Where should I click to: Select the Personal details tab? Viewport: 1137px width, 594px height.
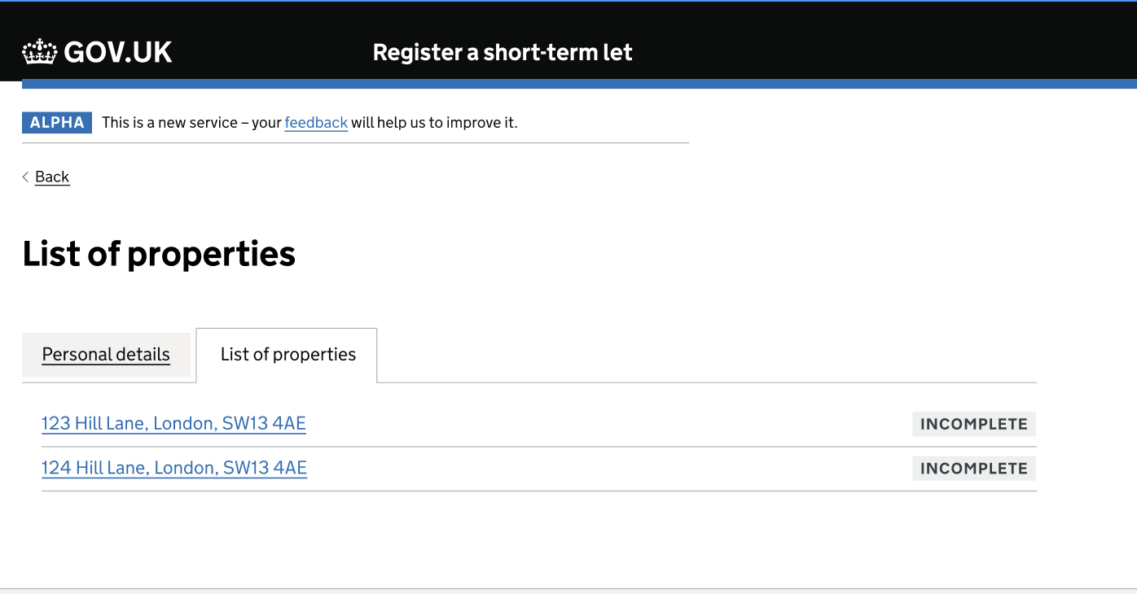(106, 355)
